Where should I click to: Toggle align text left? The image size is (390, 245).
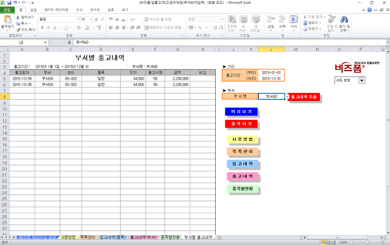click(x=111, y=27)
